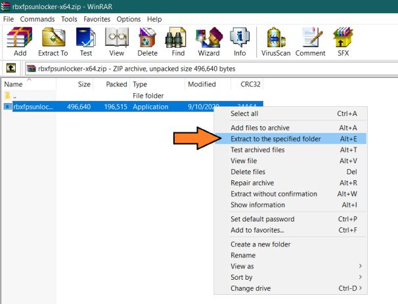Create SFX self-extracting archive
Screen dimensions: 398x304
(x=343, y=42)
